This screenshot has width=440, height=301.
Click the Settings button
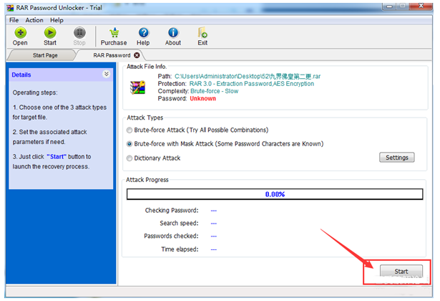397,158
